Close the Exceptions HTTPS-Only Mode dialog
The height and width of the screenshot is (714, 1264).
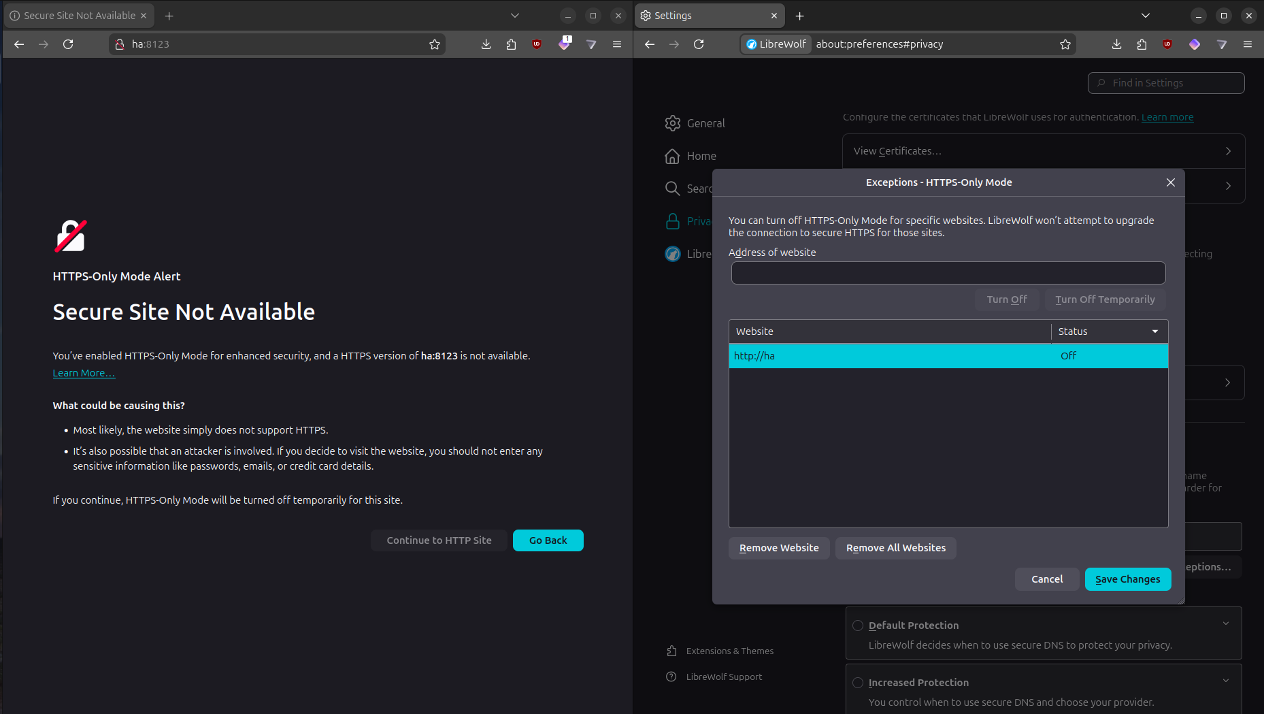click(1170, 182)
